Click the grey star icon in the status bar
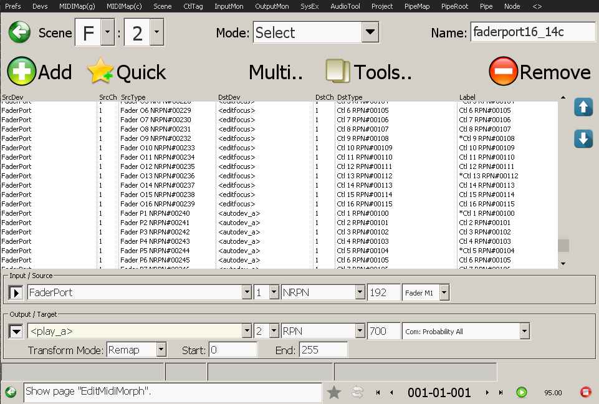 334,392
